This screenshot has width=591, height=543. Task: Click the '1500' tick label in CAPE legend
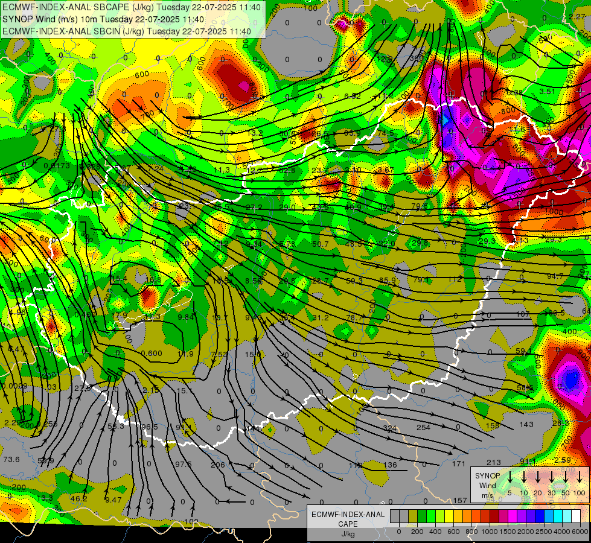pyautogui.click(x=508, y=532)
